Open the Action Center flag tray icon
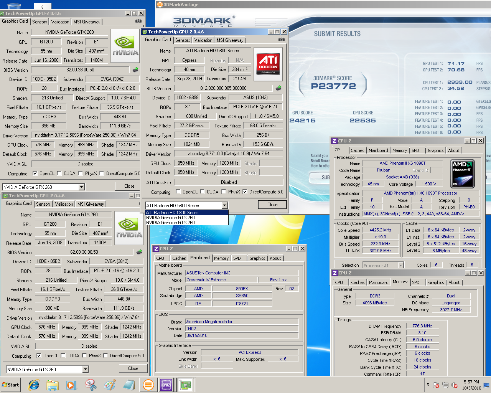Screen dimensions: 491x393 click(436, 385)
